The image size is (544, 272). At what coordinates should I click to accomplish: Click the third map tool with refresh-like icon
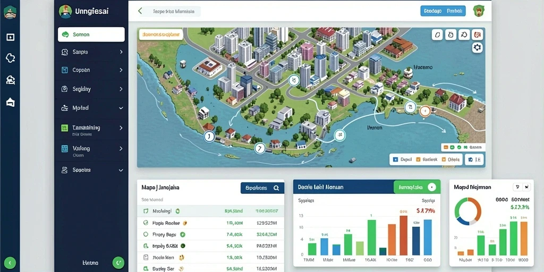point(464,35)
